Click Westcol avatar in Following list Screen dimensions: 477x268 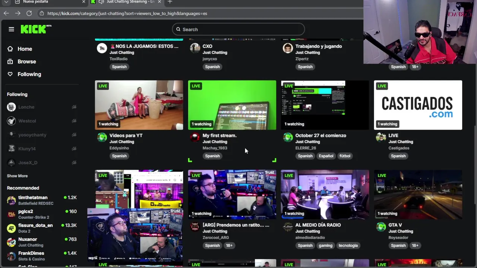point(12,121)
